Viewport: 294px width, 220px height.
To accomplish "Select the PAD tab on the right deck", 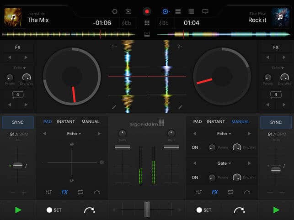I will tap(198, 122).
